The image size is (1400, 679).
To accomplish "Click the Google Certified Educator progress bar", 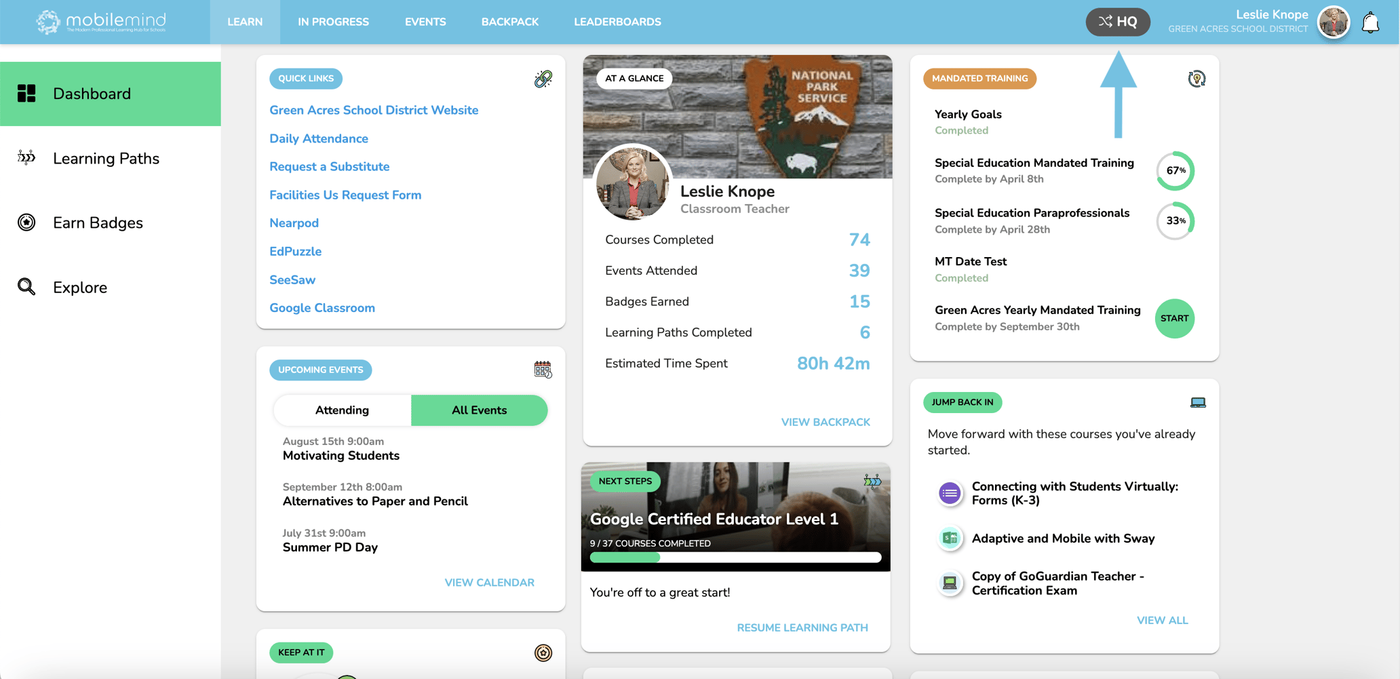I will [x=735, y=558].
